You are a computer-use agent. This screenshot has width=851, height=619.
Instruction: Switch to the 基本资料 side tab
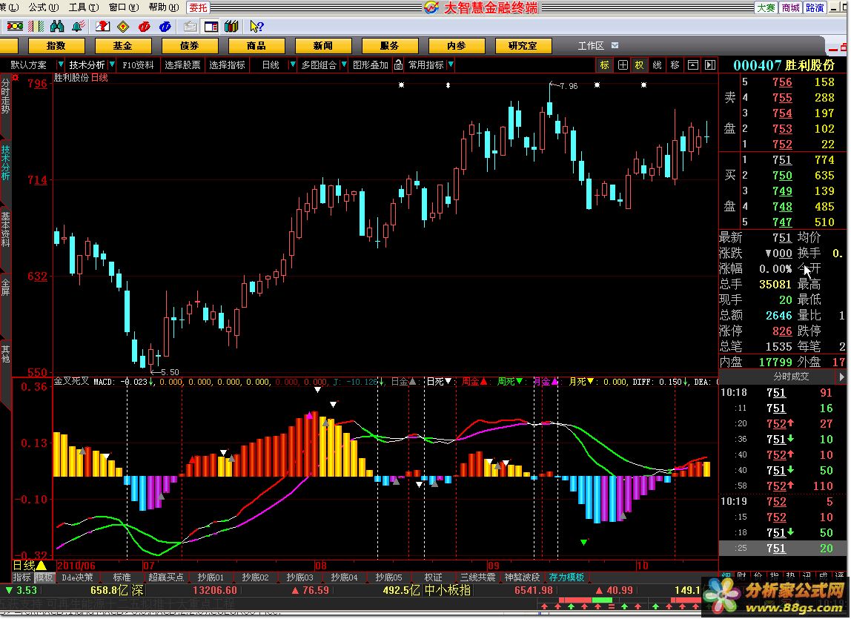5,229
